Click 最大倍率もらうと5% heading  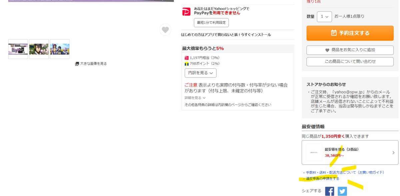pos(203,48)
